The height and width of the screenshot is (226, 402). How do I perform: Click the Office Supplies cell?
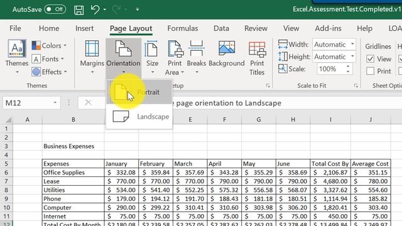(73, 173)
